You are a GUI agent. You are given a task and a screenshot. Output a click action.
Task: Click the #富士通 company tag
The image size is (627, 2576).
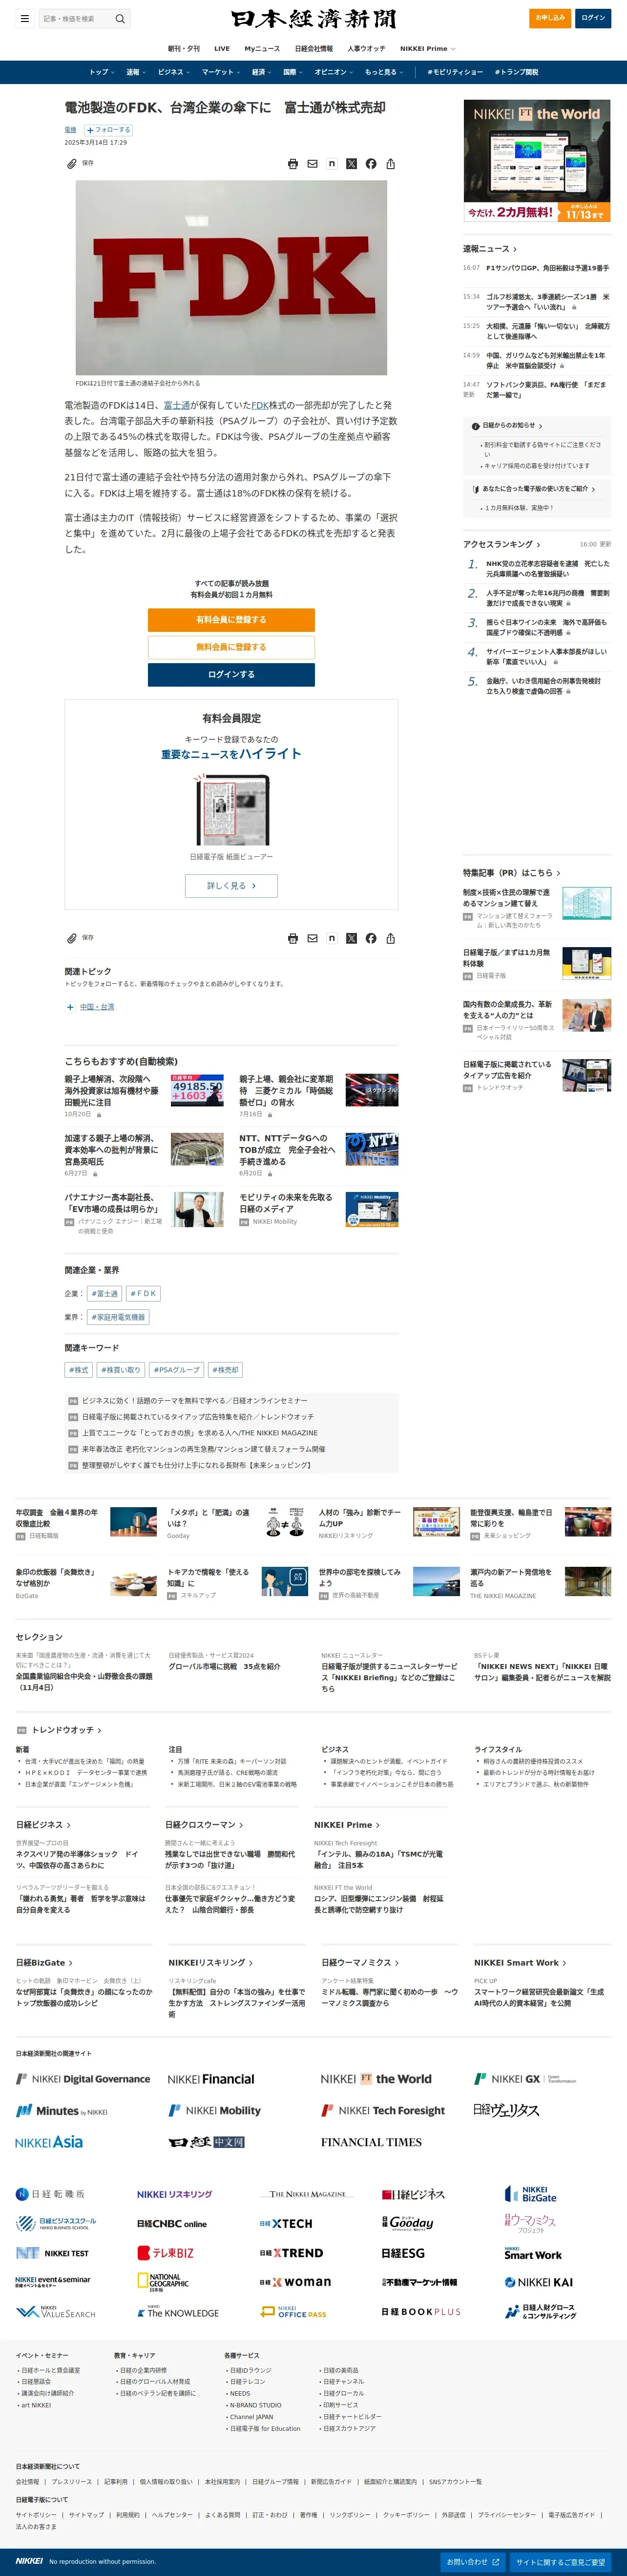pos(104,1294)
